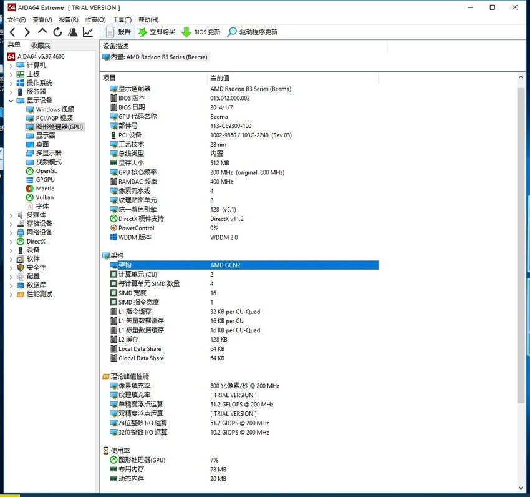Open the 报告(R) menu
The image size is (530, 497).
[x=69, y=19]
